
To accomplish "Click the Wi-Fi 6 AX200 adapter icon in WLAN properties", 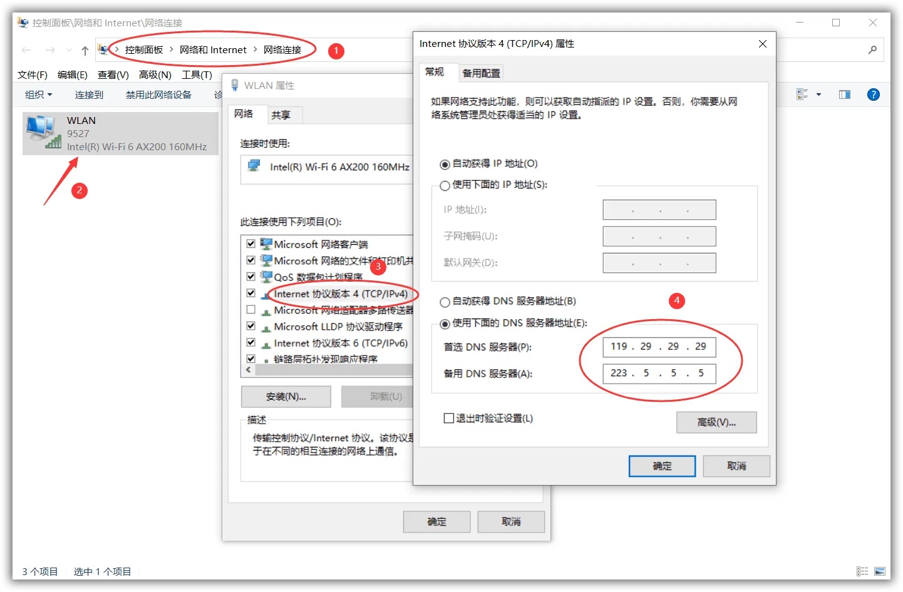I will point(254,166).
